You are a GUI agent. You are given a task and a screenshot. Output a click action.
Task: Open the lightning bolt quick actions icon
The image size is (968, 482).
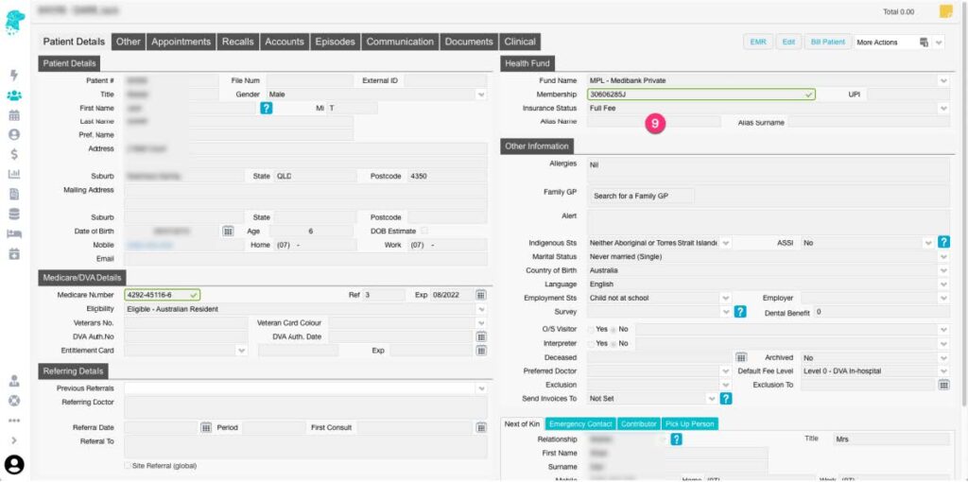click(x=14, y=76)
